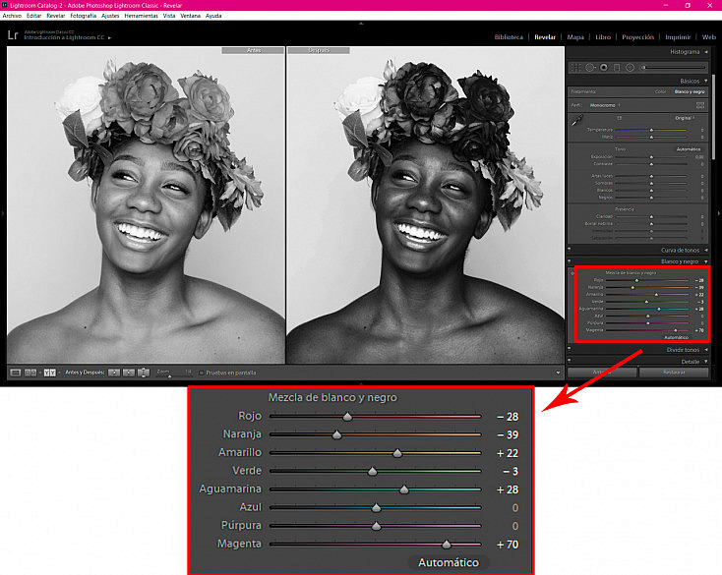The width and height of the screenshot is (722, 575).
Task: Adjust the Exposición slider
Action: pos(651,157)
